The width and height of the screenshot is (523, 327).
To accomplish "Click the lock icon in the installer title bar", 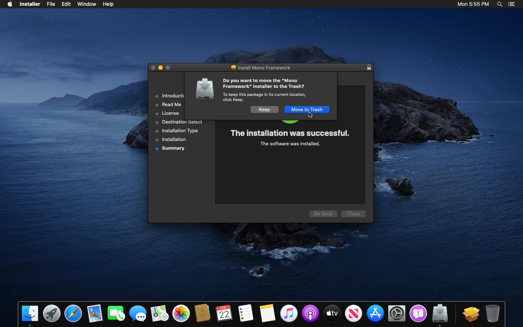I will [369, 68].
